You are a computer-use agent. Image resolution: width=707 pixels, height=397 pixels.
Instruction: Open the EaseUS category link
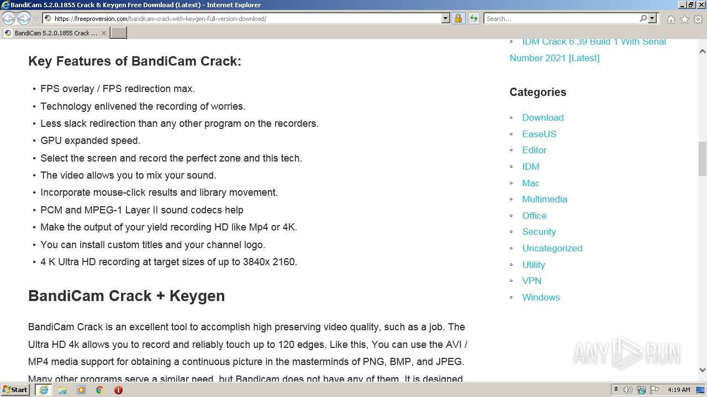click(x=539, y=134)
